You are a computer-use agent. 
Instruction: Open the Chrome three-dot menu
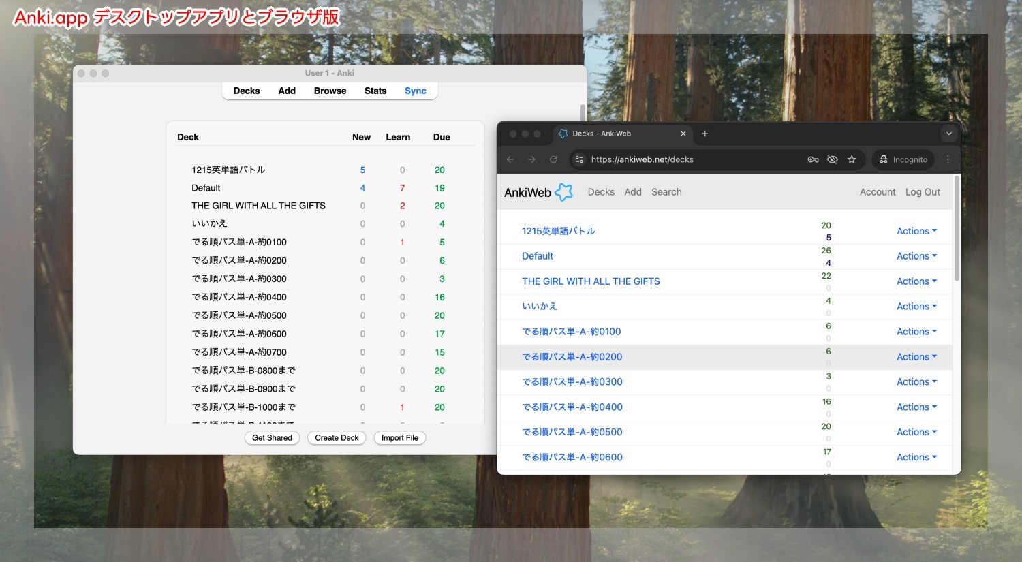coord(948,159)
